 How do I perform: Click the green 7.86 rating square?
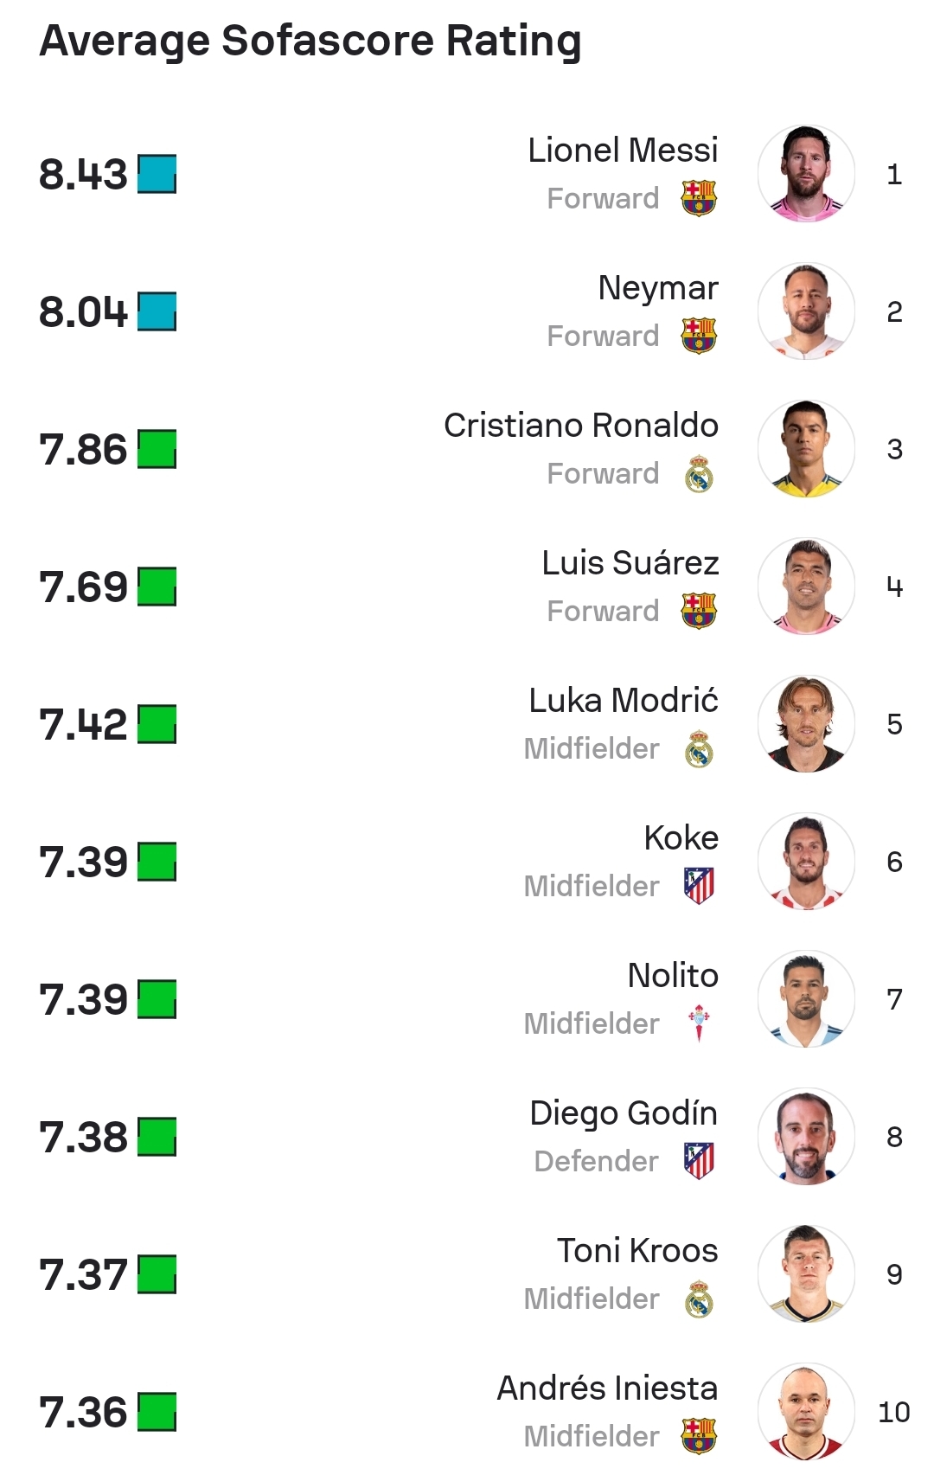(x=157, y=449)
